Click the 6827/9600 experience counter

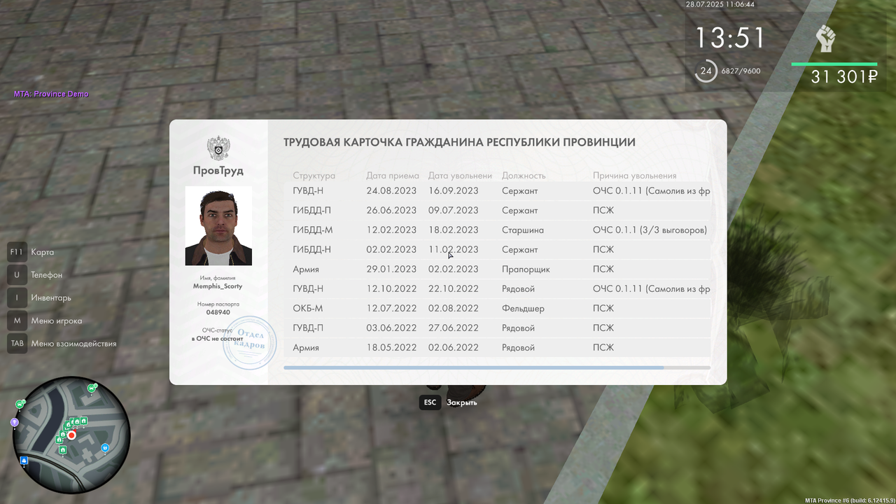click(741, 71)
